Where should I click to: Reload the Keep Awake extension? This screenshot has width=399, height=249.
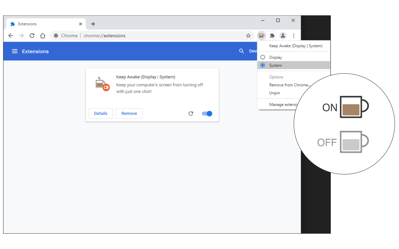(191, 114)
